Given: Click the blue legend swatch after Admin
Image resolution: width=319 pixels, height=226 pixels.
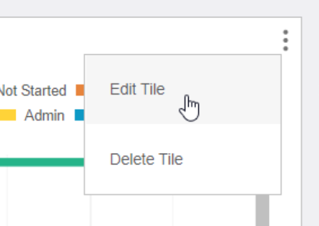Looking at the screenshot, I should tap(80, 115).
